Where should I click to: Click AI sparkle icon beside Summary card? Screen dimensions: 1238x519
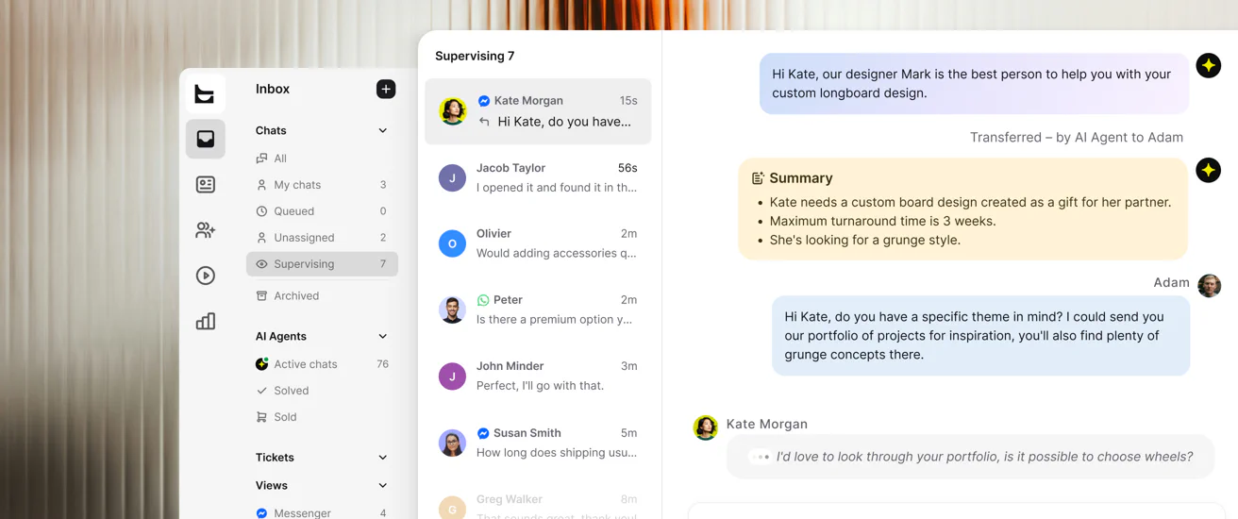click(x=1208, y=170)
